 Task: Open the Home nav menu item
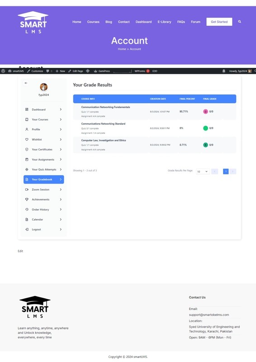click(x=76, y=22)
